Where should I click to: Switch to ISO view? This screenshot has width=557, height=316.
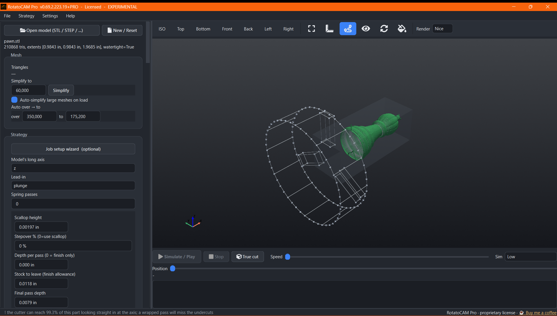coord(162,29)
